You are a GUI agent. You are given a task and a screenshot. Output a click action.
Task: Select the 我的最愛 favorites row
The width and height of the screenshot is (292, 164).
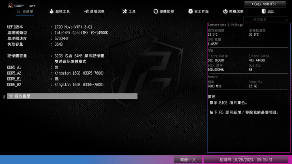(x=72, y=96)
